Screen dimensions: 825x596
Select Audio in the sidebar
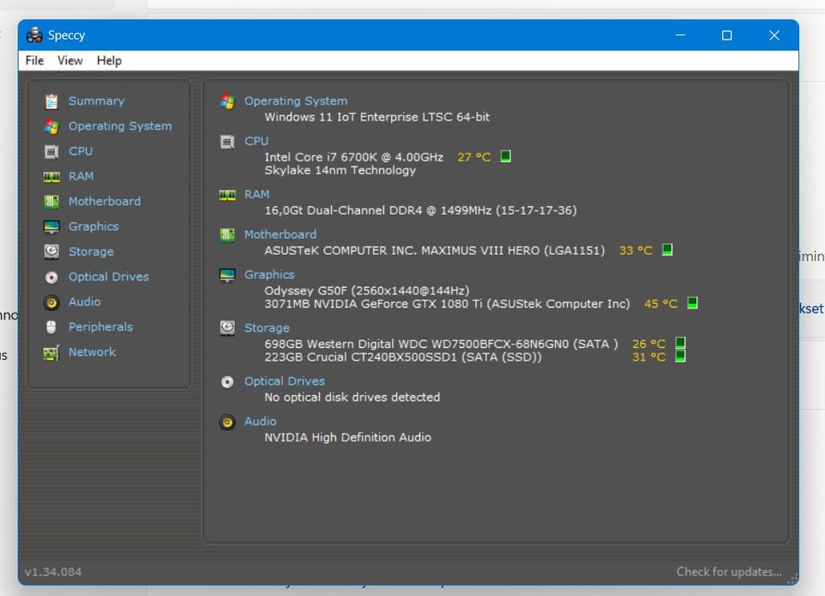tap(84, 301)
